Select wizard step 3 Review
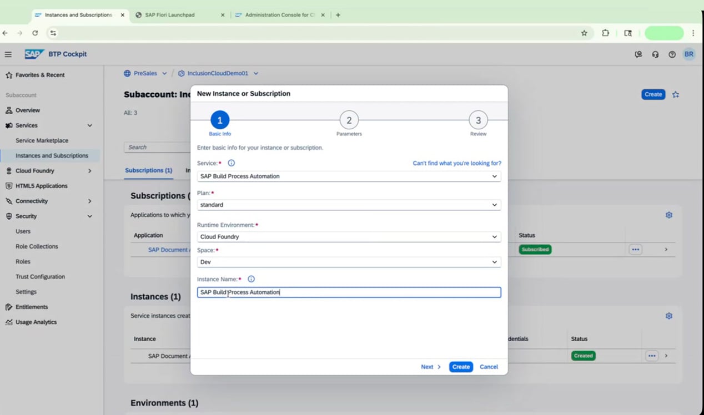This screenshot has width=704, height=415. 478,120
